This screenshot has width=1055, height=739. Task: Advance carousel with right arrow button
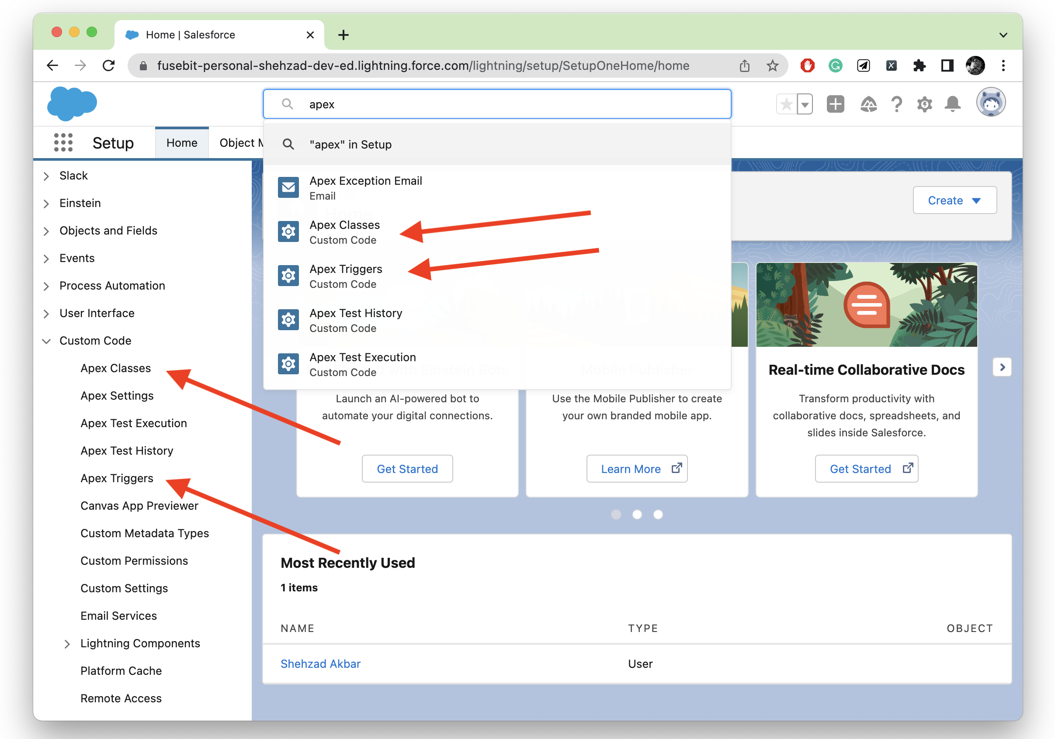click(x=1002, y=367)
